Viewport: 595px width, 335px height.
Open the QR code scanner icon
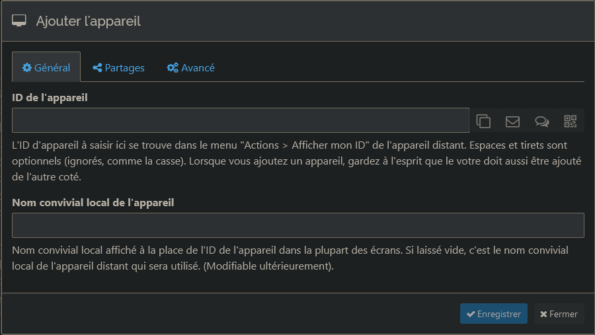pyautogui.click(x=570, y=121)
